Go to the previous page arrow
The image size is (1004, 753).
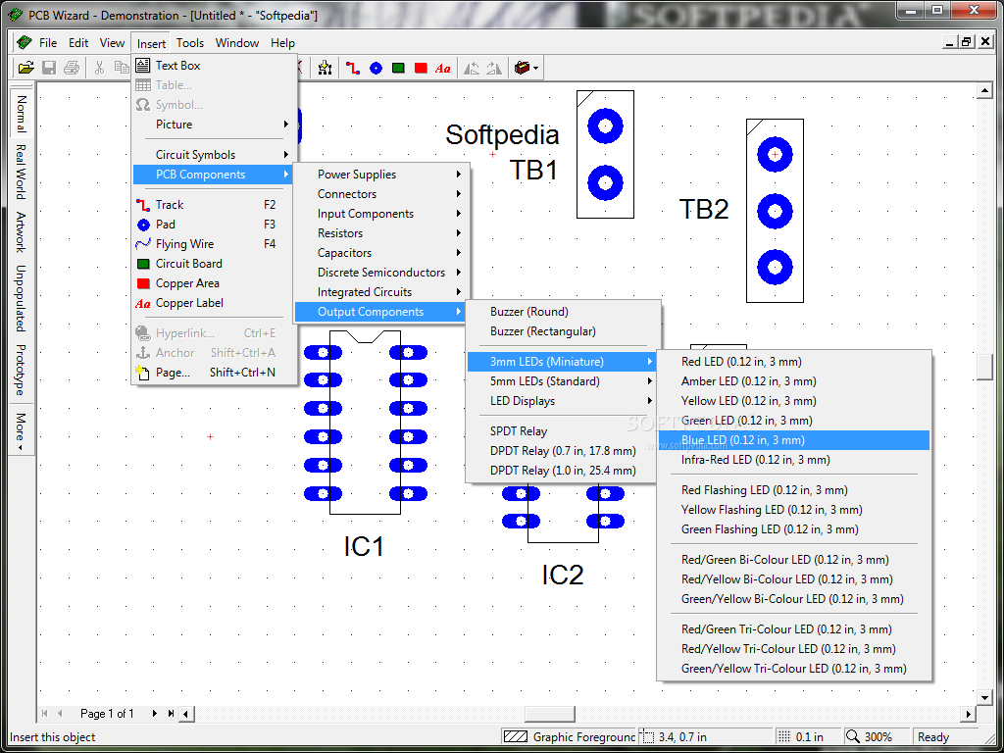tap(60, 714)
